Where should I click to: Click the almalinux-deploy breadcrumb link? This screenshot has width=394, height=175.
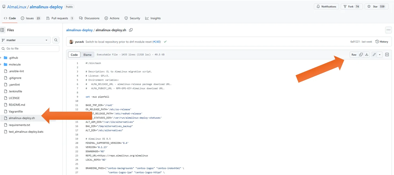pos(79,30)
